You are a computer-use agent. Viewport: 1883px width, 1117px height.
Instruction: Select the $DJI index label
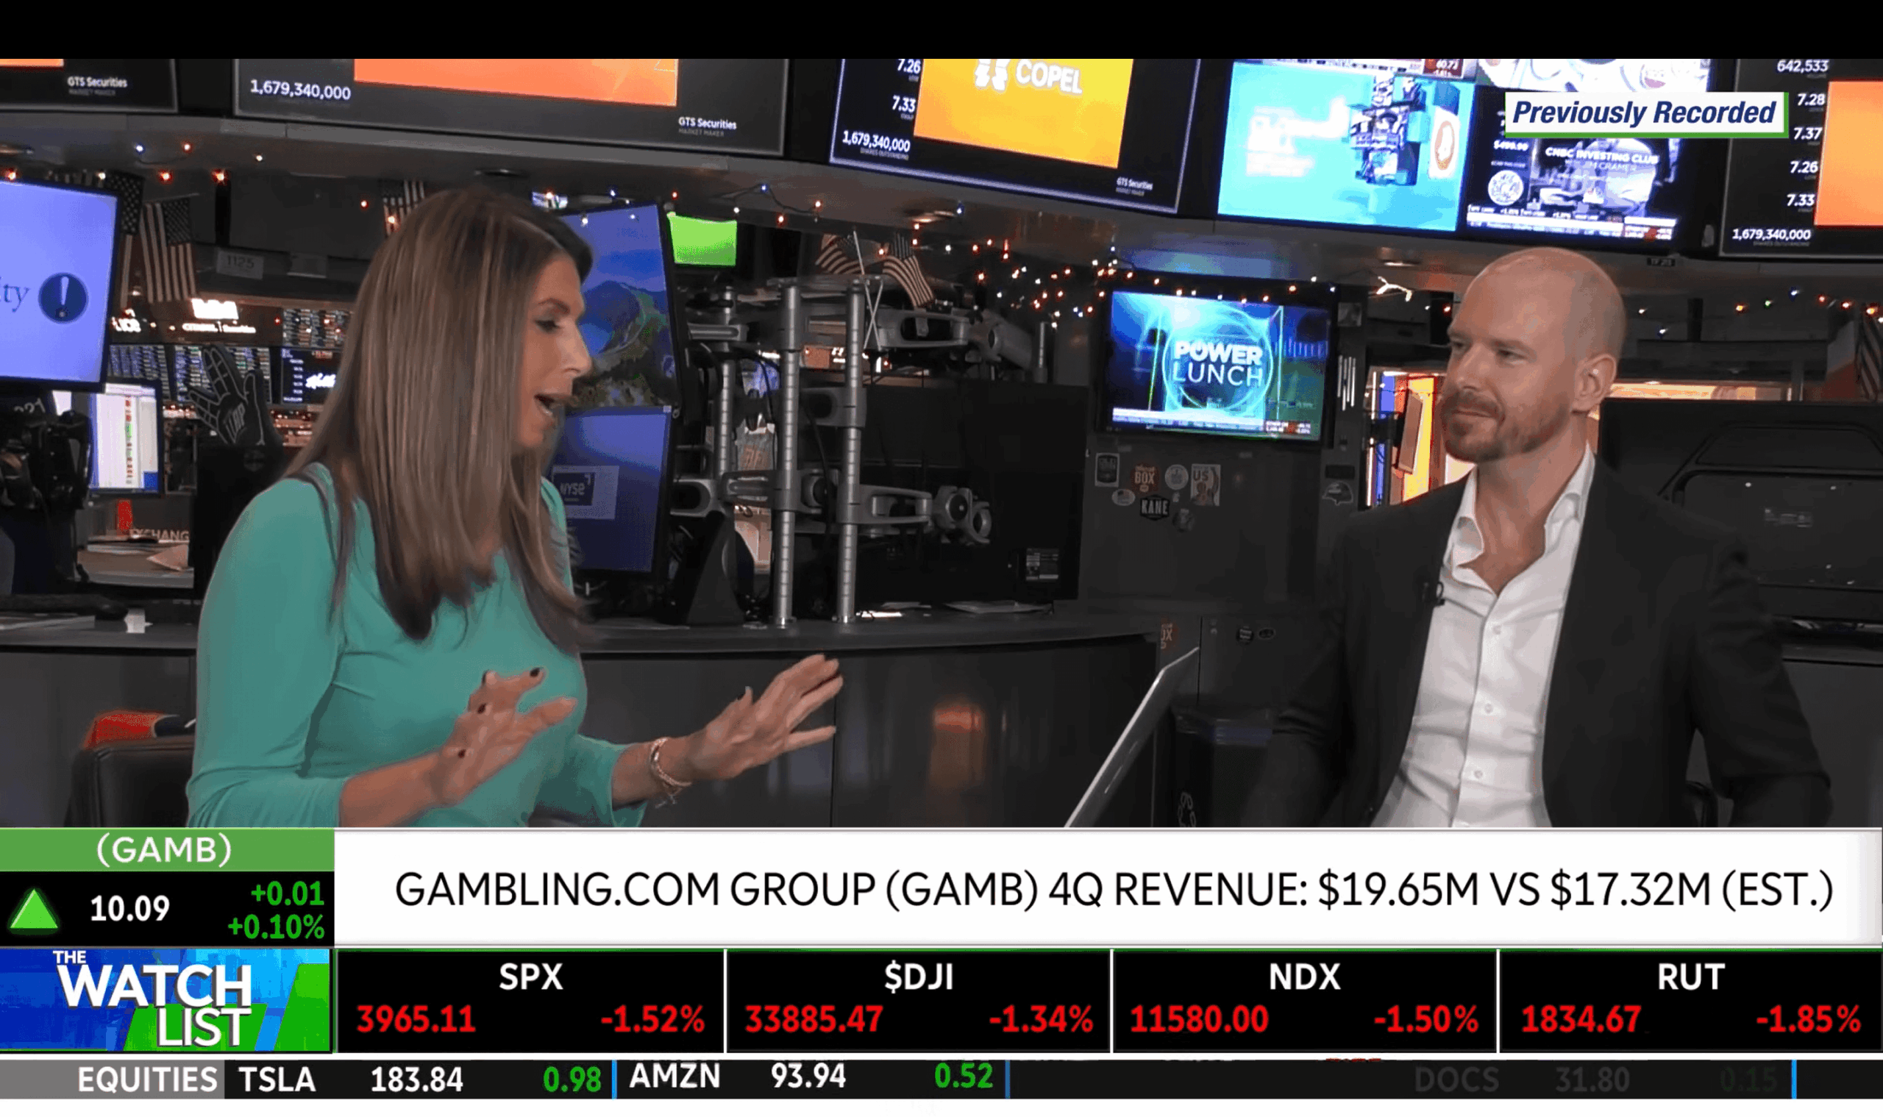pos(919,977)
